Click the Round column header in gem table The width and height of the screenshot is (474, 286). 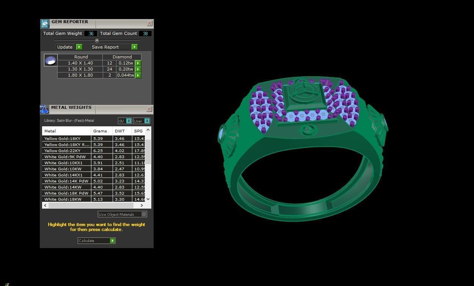click(81, 57)
